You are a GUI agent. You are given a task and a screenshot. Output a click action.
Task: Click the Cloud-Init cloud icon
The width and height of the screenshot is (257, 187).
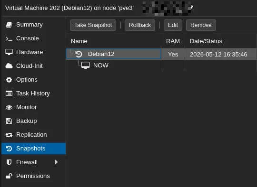point(9,66)
